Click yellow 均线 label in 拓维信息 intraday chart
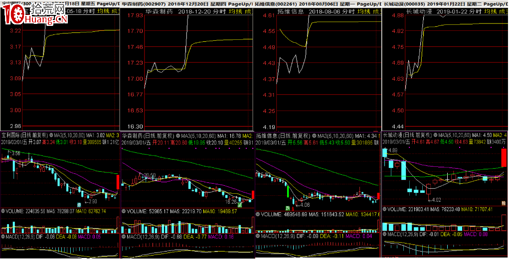The image size is (509, 260). [364, 11]
